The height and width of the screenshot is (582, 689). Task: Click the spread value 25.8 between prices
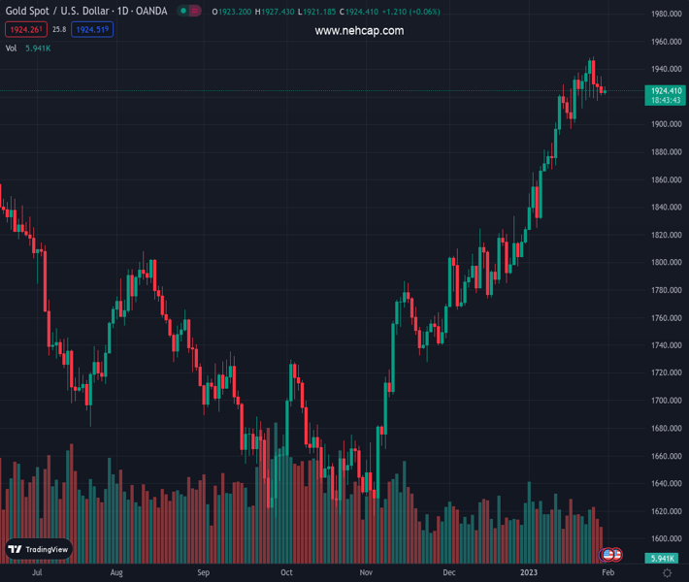[x=59, y=30]
